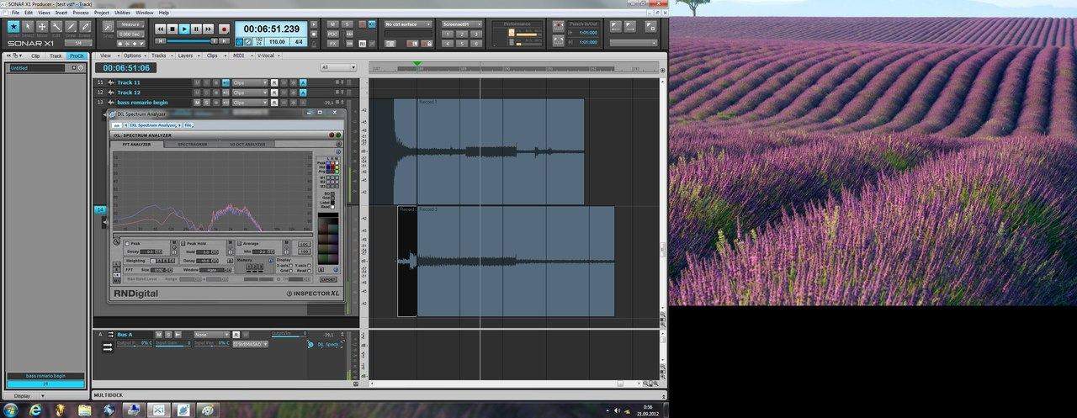Open the Process menu
The height and width of the screenshot is (418, 1077).
pyautogui.click(x=81, y=13)
